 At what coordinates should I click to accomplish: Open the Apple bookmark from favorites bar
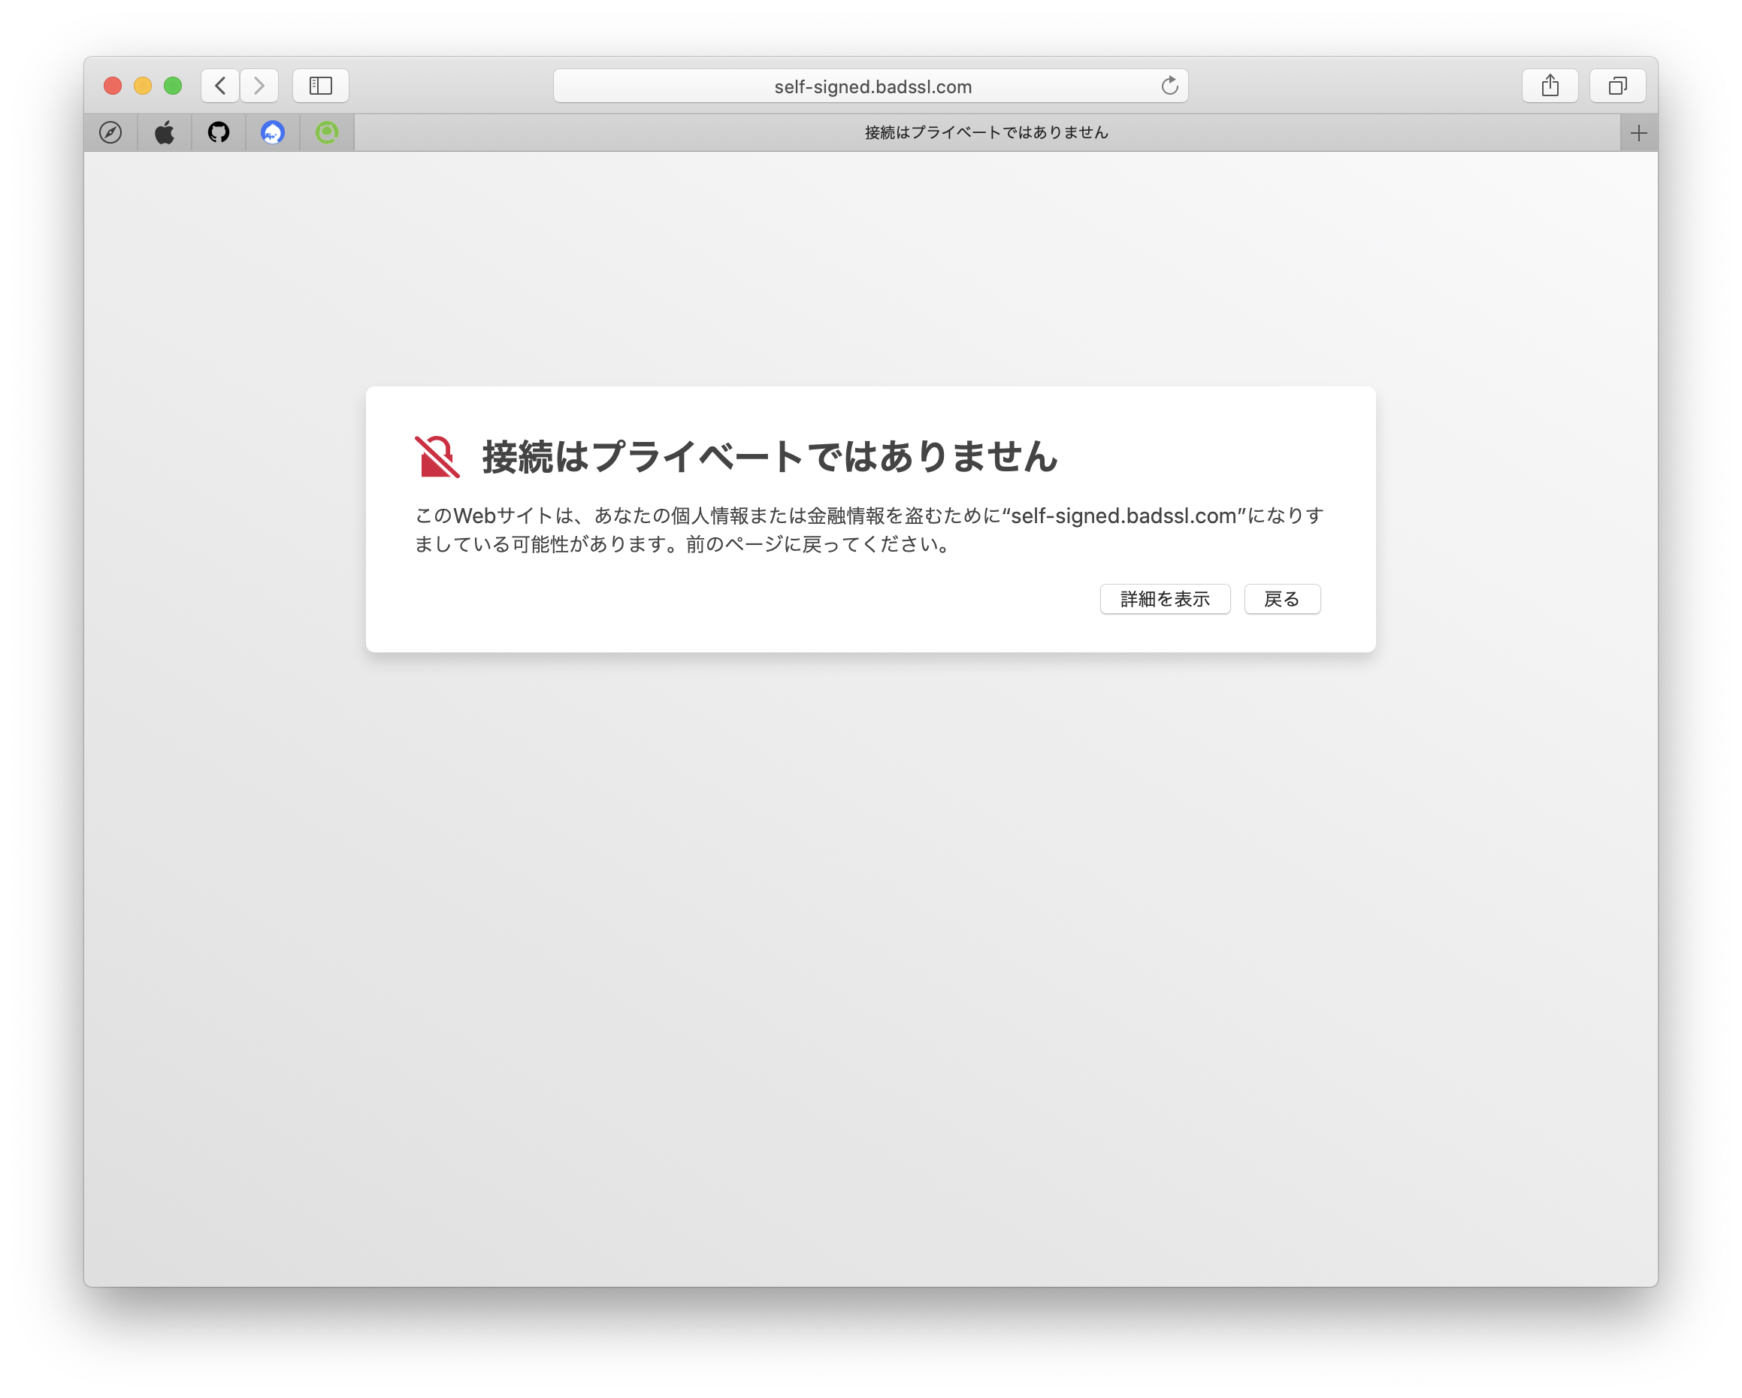[x=164, y=132]
